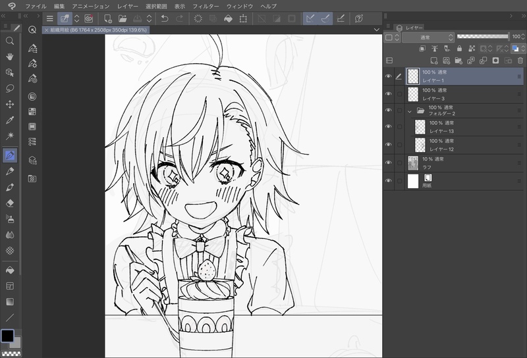The width and height of the screenshot is (527, 358).
Task: Click Clip Studio spiral launcher icon
Action: tap(89, 18)
